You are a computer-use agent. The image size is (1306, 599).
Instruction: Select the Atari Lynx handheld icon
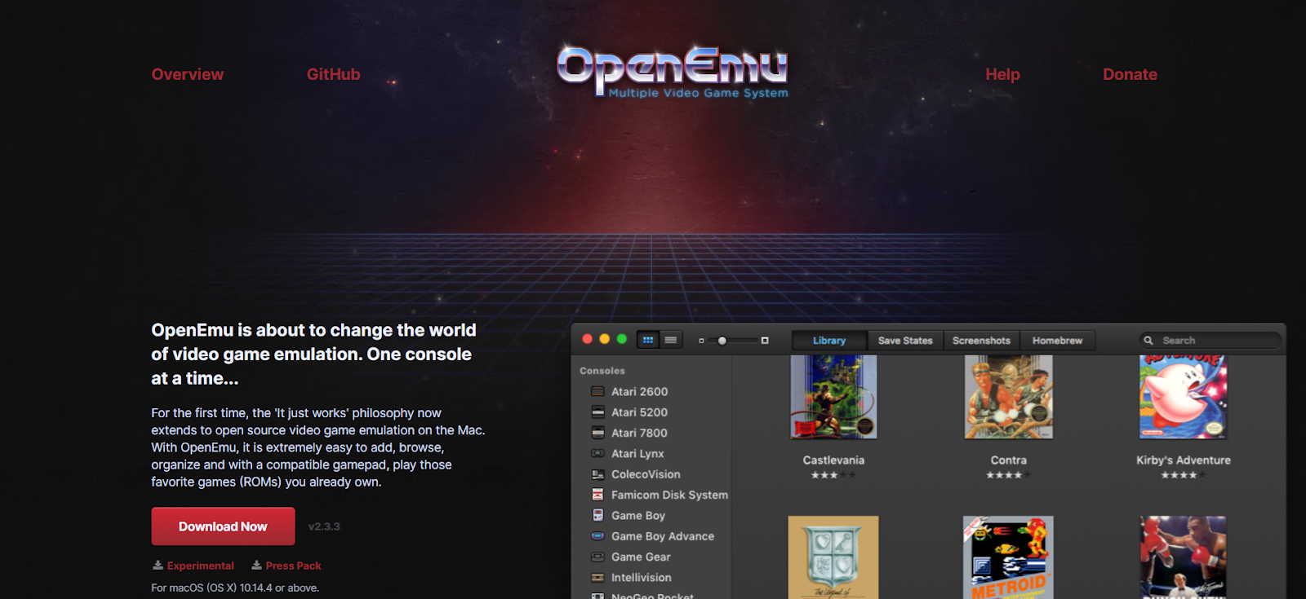tap(597, 454)
